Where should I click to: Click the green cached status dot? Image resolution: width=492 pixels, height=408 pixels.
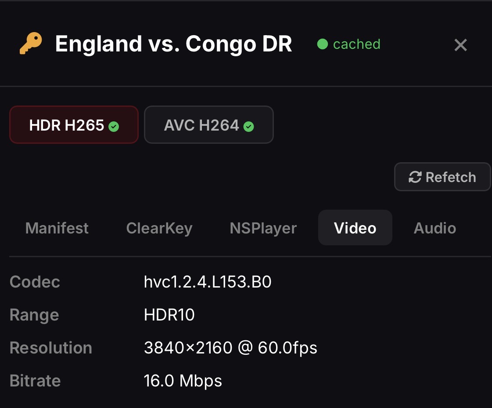322,44
